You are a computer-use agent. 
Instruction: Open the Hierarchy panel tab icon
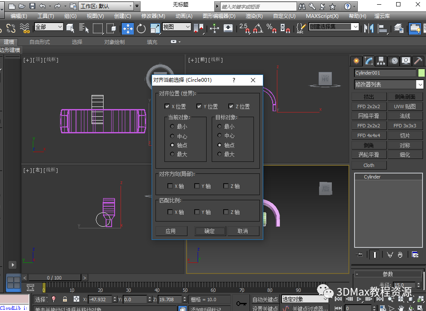(381, 61)
